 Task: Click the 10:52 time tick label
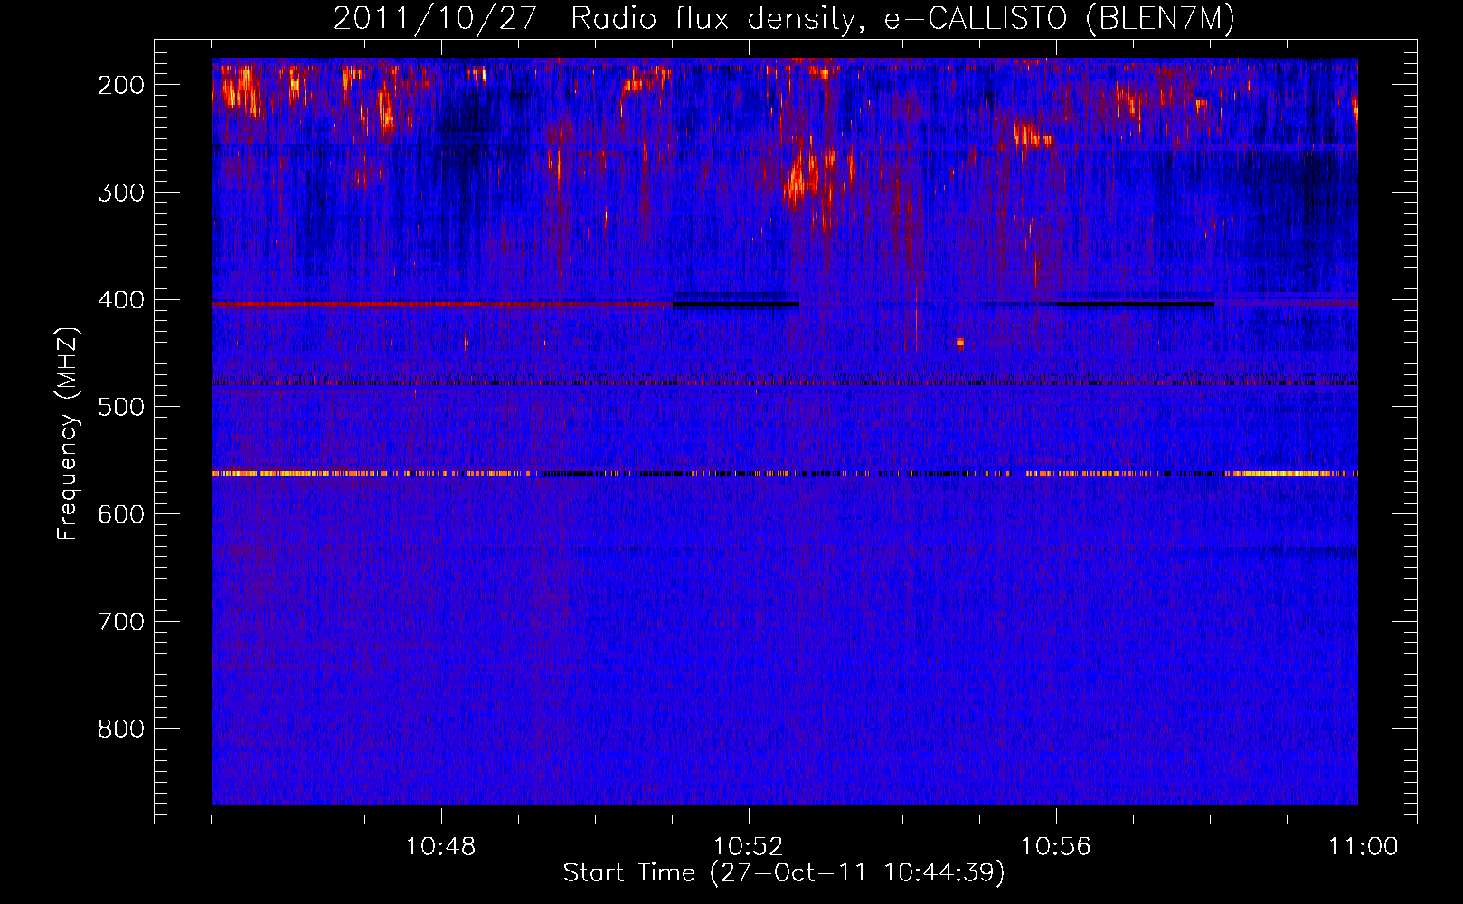(749, 847)
